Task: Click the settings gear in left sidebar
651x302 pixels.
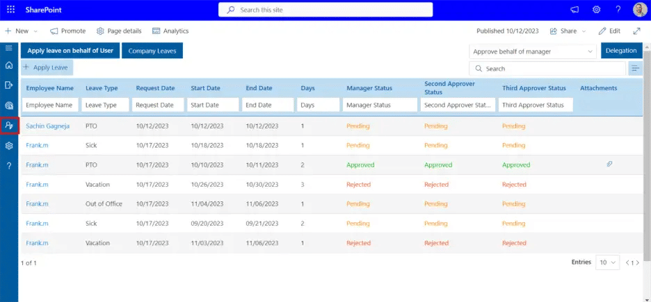Action: 9,146
